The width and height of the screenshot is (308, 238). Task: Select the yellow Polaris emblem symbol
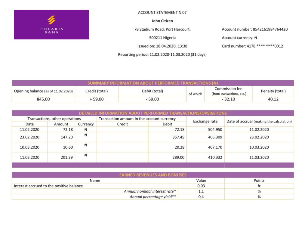point(51,19)
